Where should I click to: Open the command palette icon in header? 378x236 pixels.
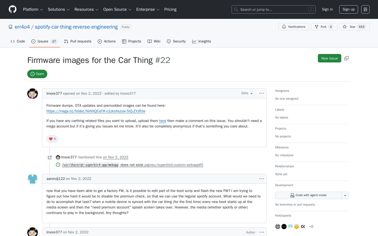click(365, 9)
